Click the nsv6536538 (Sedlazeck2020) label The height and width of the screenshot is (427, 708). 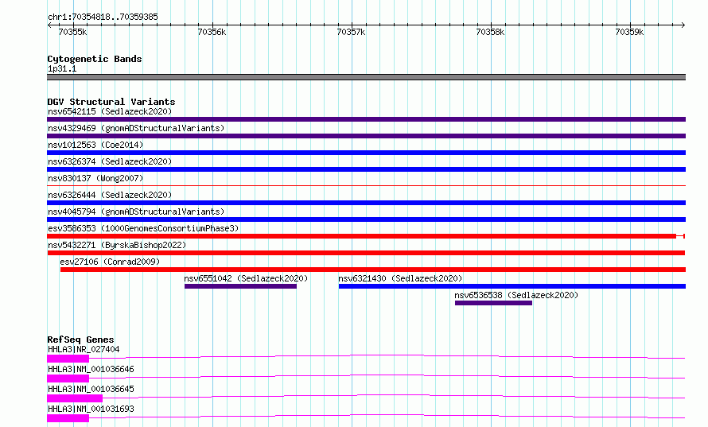pos(516,295)
